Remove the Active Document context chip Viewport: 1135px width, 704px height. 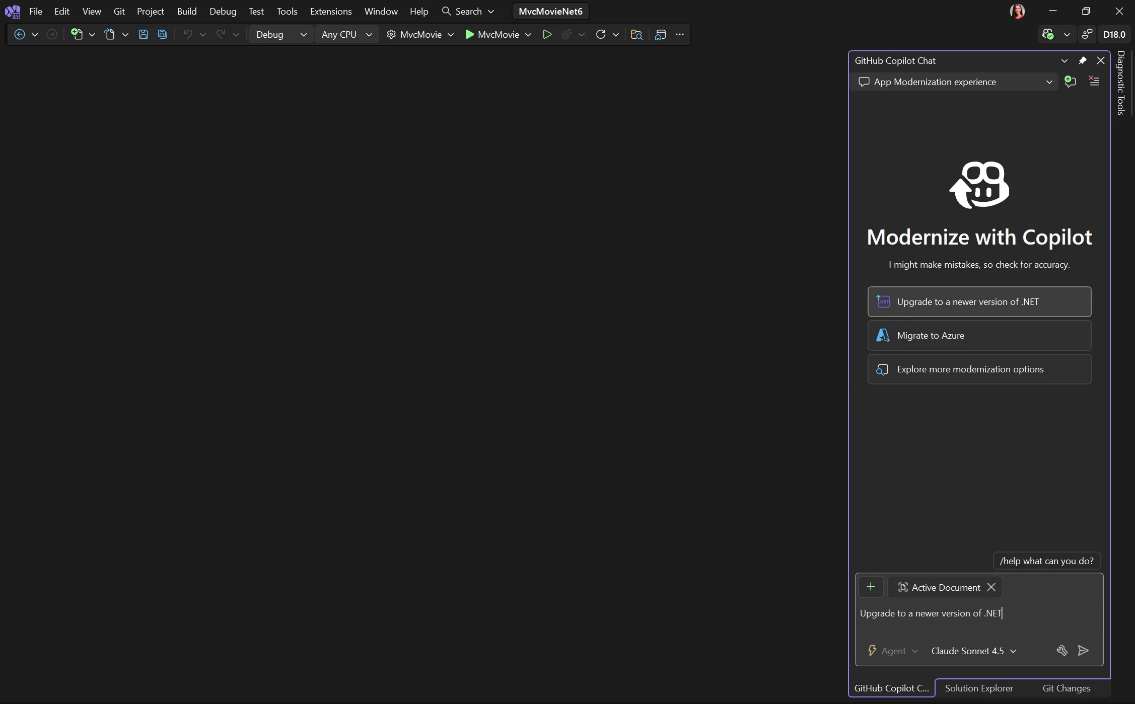[x=991, y=587]
